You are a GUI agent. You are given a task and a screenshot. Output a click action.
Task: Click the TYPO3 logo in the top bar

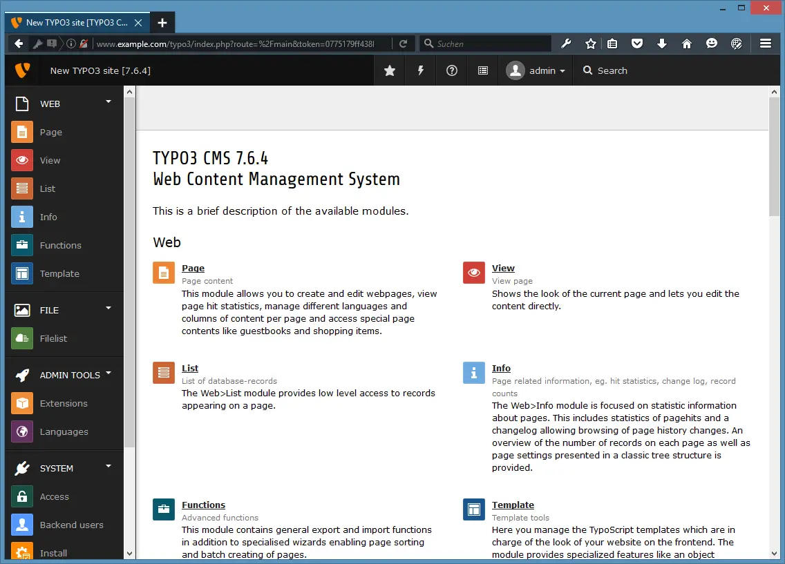pyautogui.click(x=22, y=70)
